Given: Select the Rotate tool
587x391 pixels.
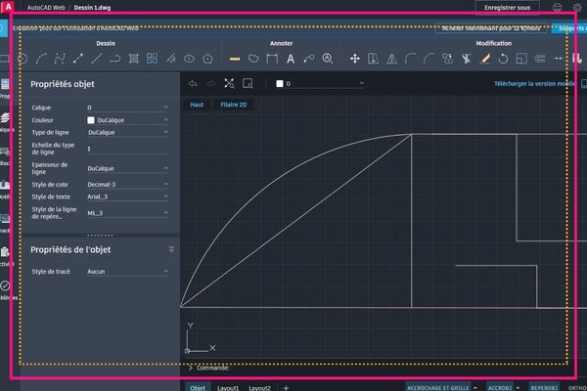Looking at the screenshot, I should (x=503, y=59).
